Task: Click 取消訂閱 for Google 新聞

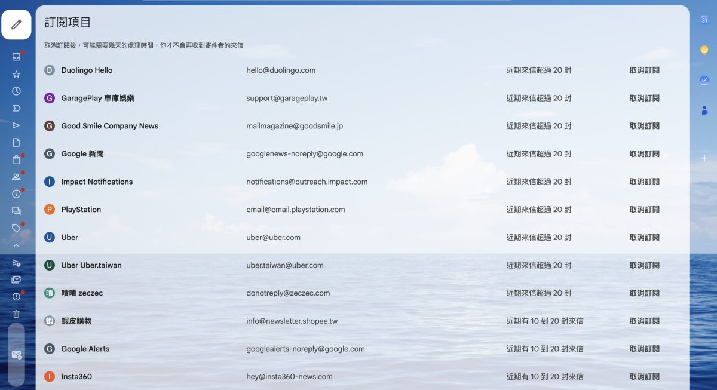Action: click(x=644, y=153)
